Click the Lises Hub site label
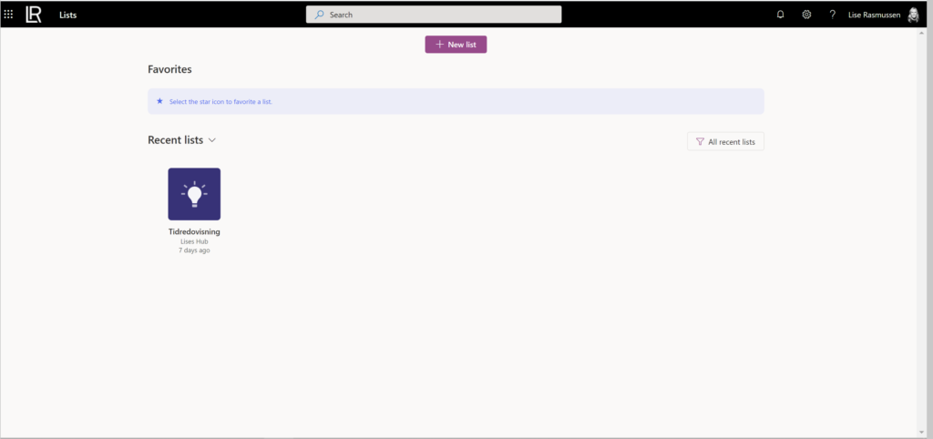 coord(194,241)
